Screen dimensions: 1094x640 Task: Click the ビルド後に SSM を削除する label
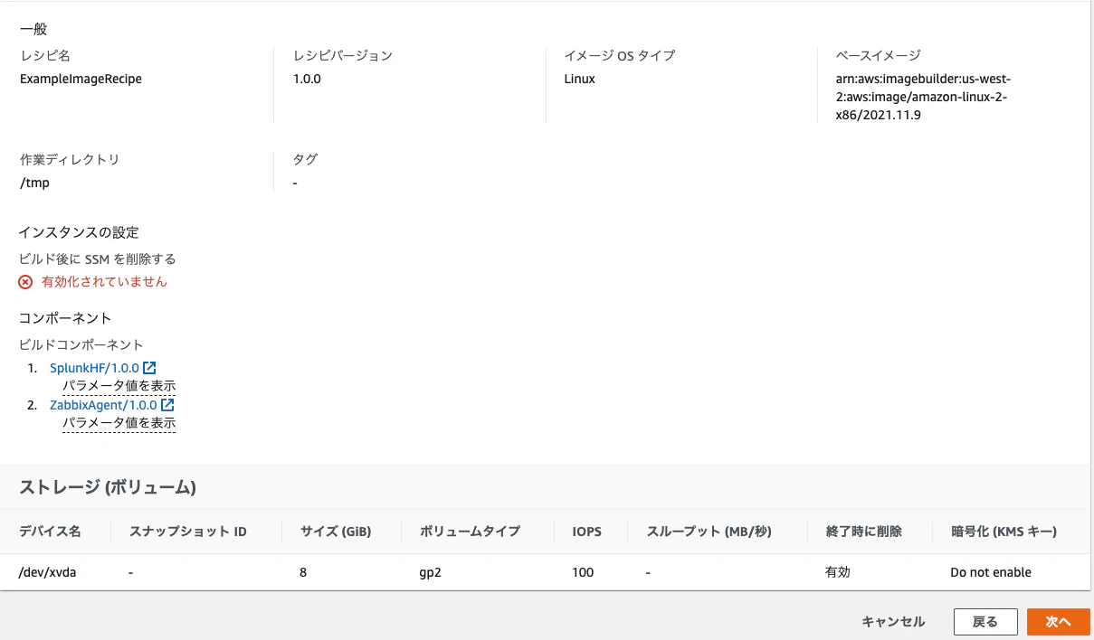(98, 259)
